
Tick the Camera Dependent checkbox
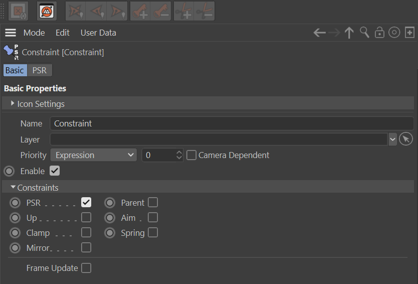click(191, 156)
